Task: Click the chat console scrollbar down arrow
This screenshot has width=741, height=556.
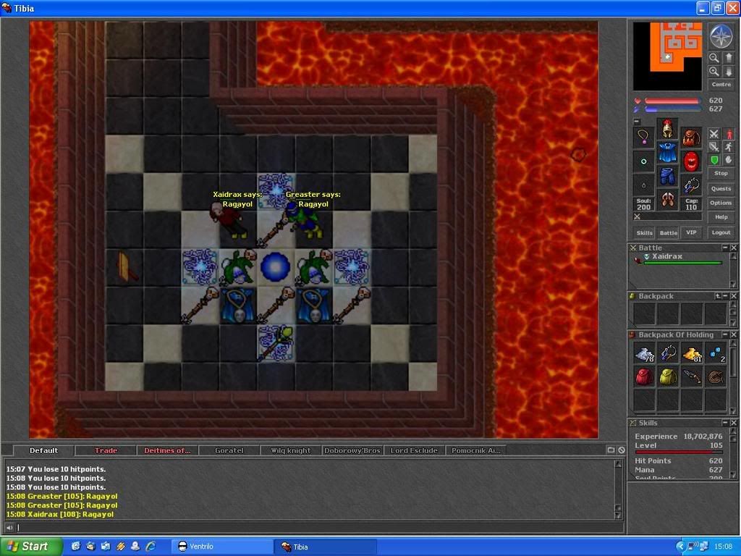Action: pyautogui.click(x=618, y=515)
